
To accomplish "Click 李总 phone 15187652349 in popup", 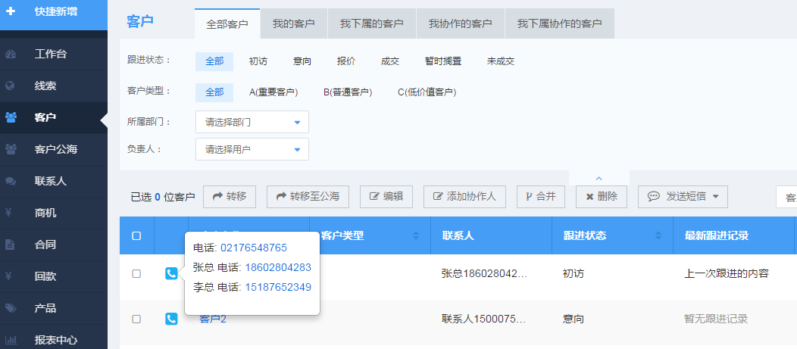I will 278,288.
